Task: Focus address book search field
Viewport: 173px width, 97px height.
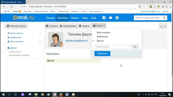Action: (148, 18)
